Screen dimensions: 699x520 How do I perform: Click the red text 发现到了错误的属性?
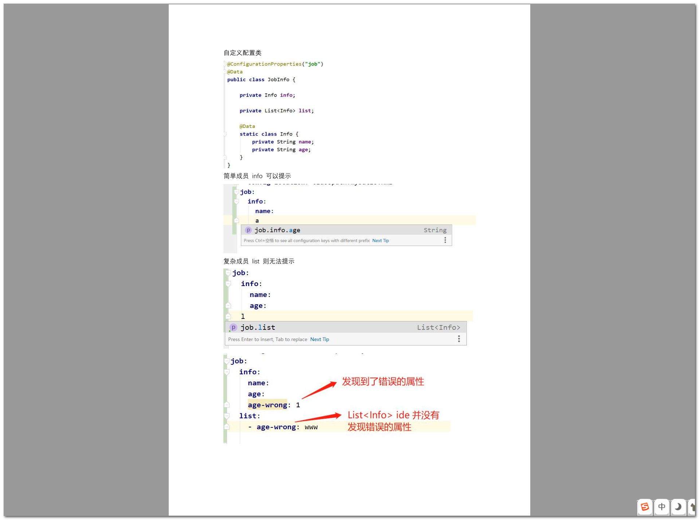383,382
